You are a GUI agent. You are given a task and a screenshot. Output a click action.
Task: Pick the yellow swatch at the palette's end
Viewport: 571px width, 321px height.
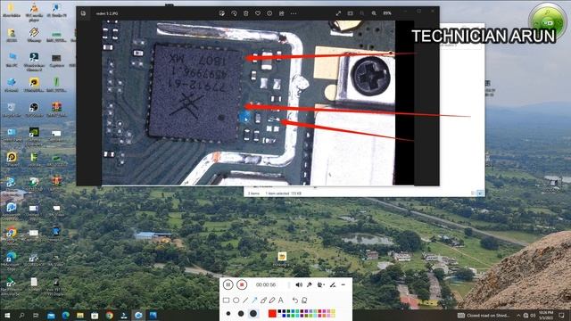pyautogui.click(x=333, y=311)
